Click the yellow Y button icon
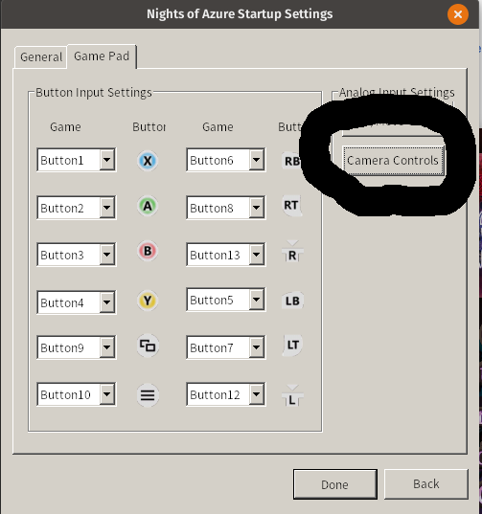This screenshot has width=482, height=514. click(148, 301)
